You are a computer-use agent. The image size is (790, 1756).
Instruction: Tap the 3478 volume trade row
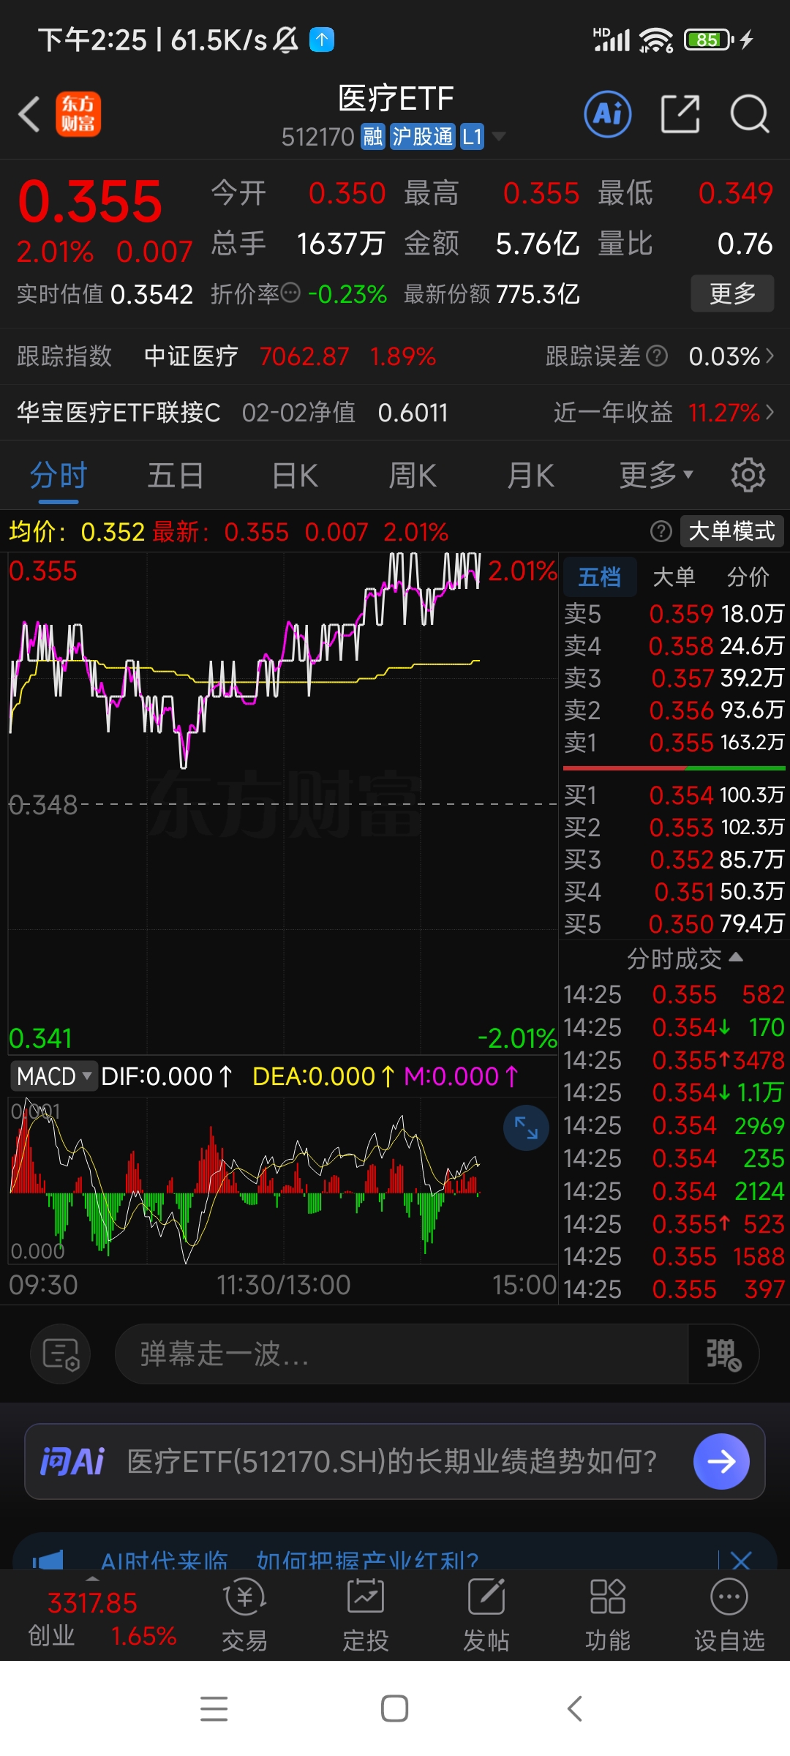674,1060
